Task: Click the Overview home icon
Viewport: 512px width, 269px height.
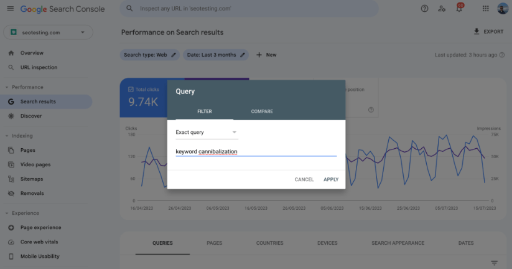Action: [x=11, y=53]
